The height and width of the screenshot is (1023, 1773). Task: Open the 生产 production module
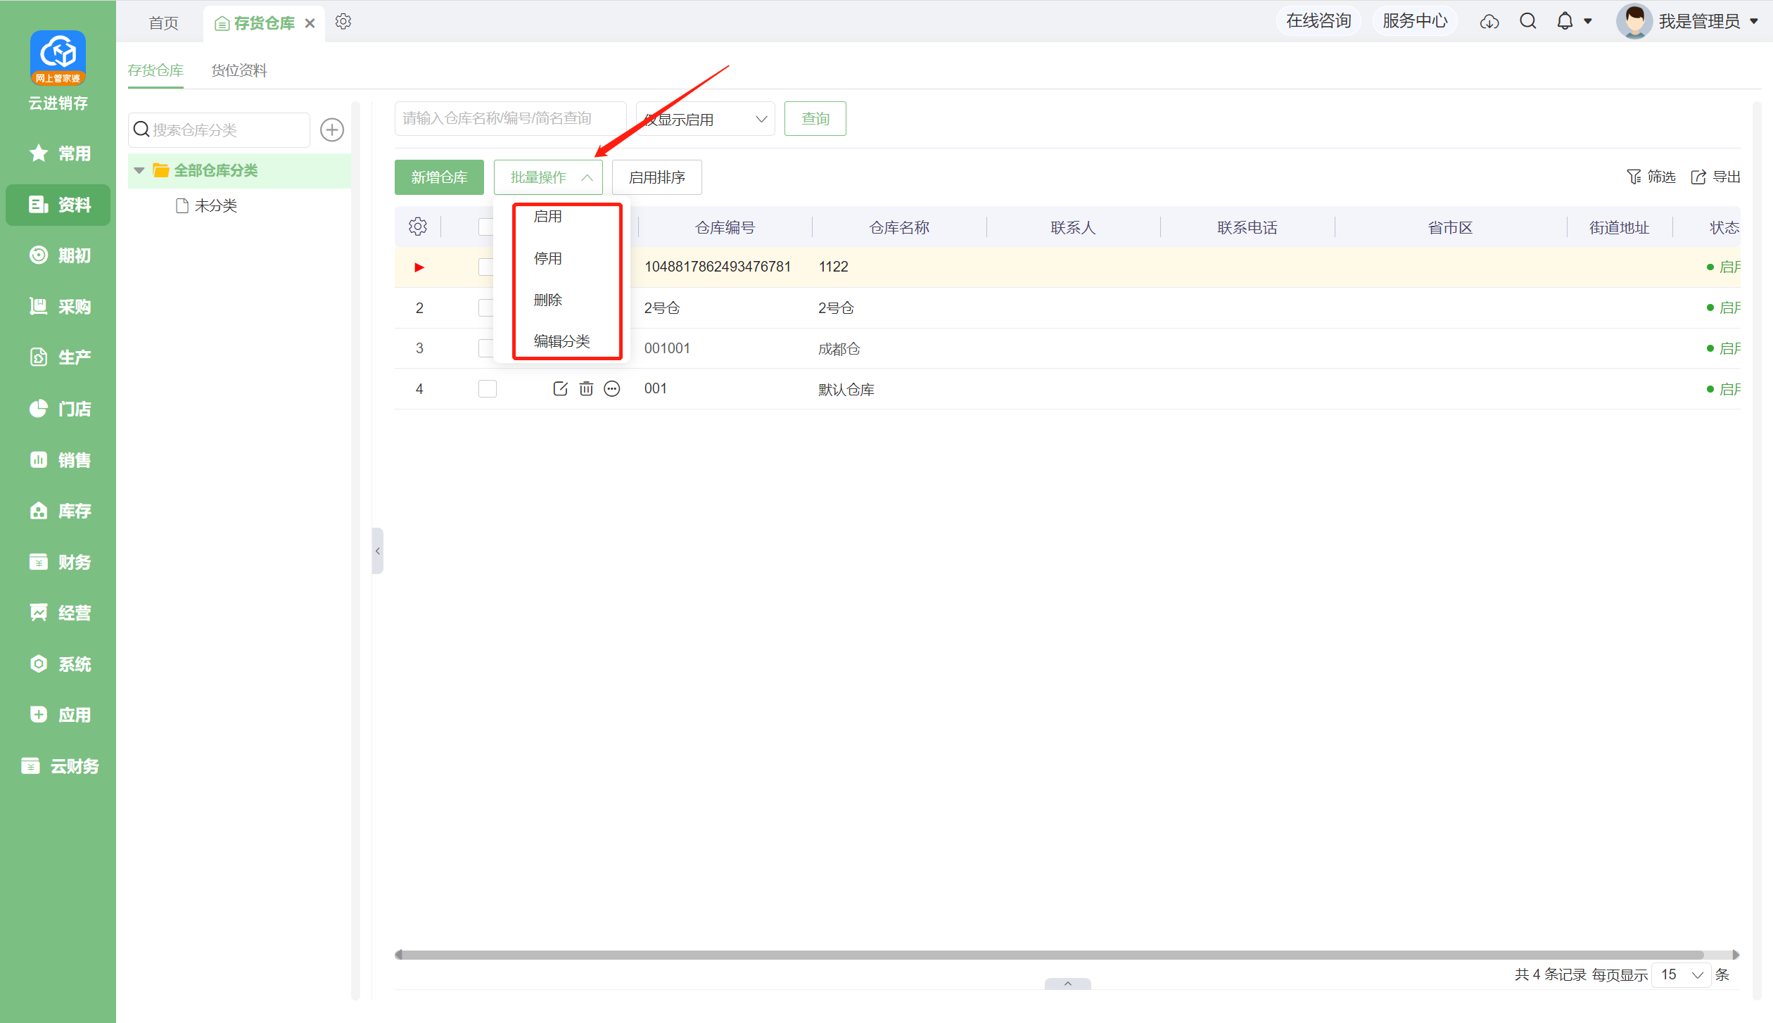pyautogui.click(x=59, y=357)
